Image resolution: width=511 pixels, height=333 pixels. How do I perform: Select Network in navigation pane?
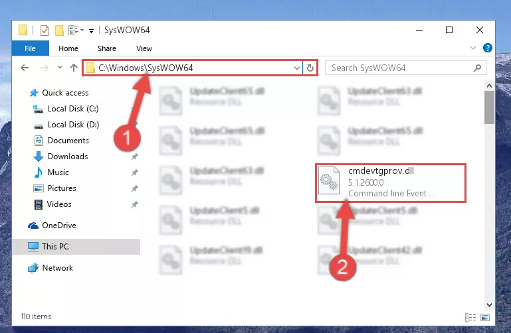click(57, 267)
